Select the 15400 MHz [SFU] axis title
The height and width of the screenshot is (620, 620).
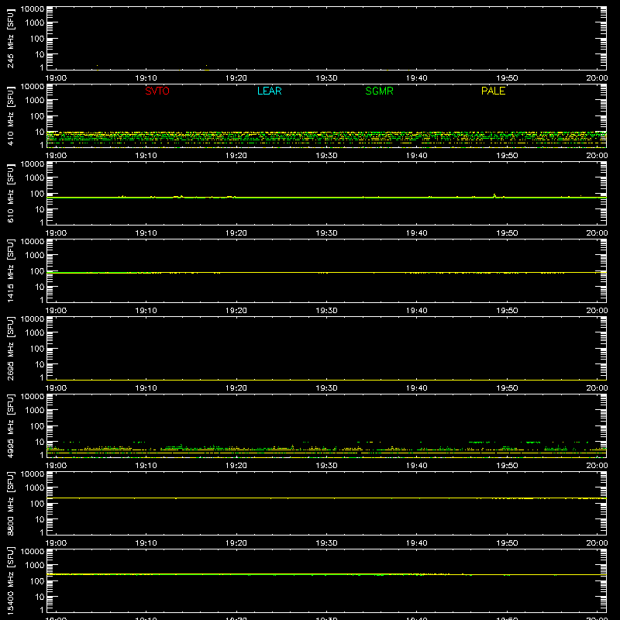(11, 580)
